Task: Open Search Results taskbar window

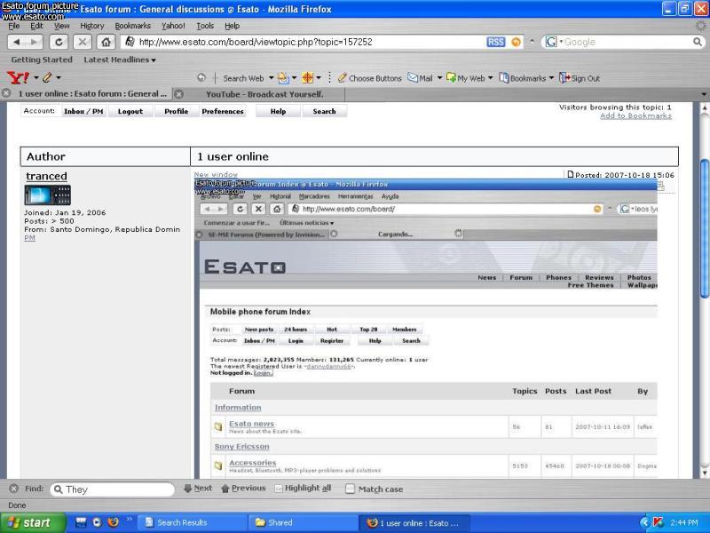Action: (192, 522)
